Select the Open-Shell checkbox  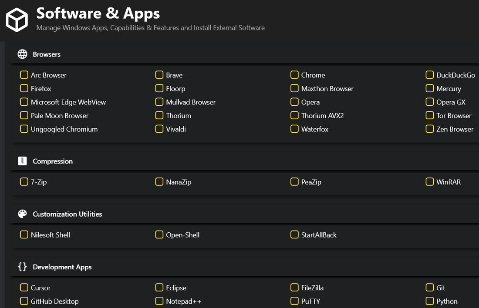(x=159, y=234)
